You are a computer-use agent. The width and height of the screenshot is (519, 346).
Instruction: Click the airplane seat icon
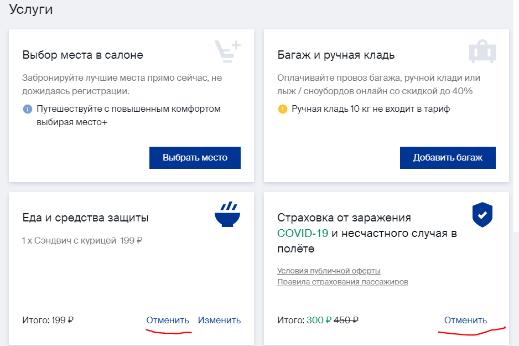(x=227, y=51)
